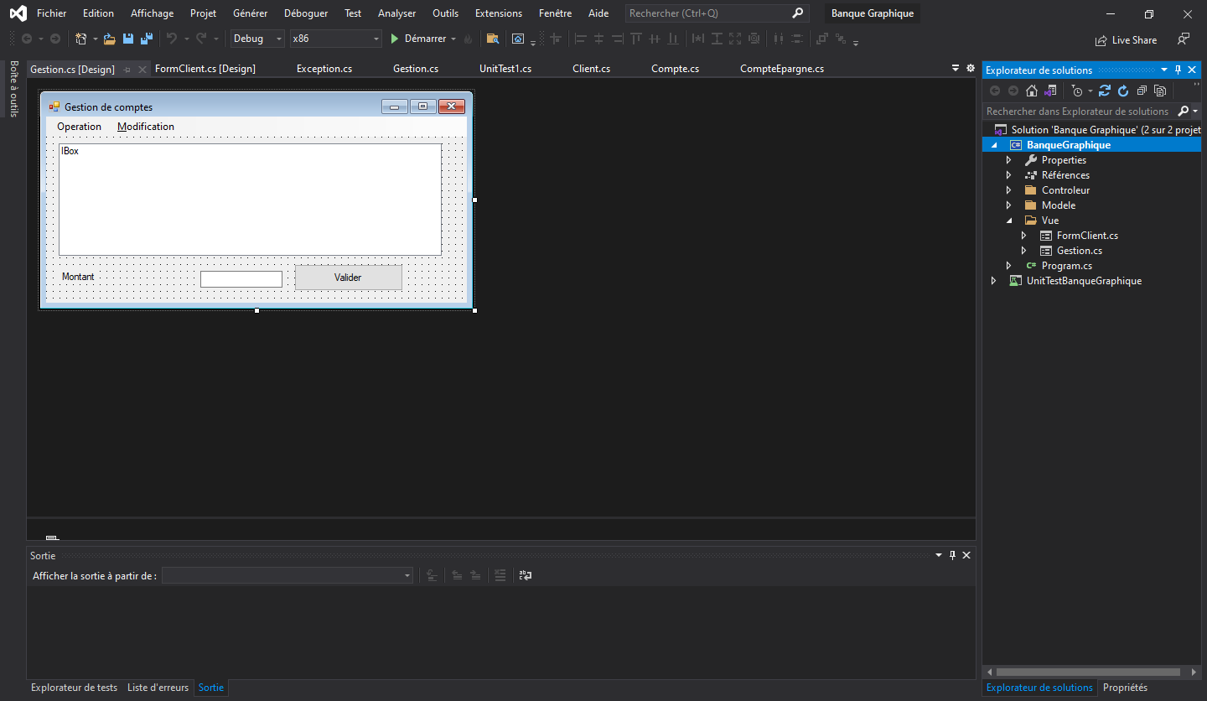Image resolution: width=1207 pixels, height=701 pixels.
Task: Open the Démarrer button dropdown arrow
Action: 453,39
